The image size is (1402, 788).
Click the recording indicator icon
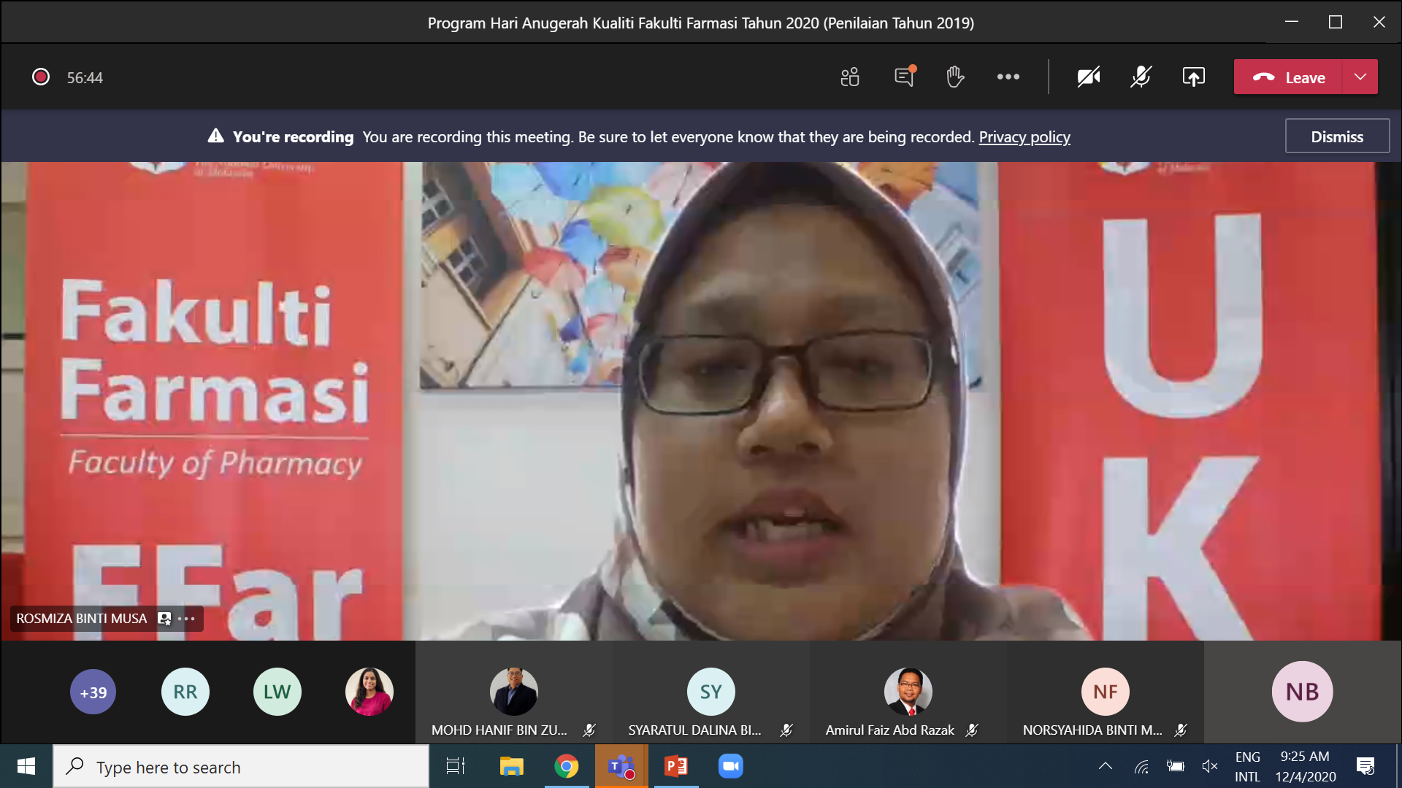point(41,77)
